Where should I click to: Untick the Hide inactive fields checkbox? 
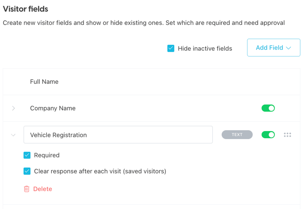(171, 48)
